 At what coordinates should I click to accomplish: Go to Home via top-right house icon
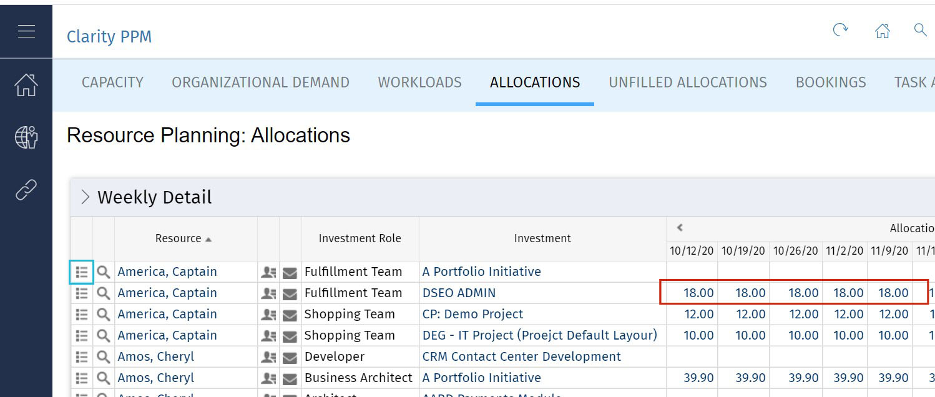tap(883, 31)
